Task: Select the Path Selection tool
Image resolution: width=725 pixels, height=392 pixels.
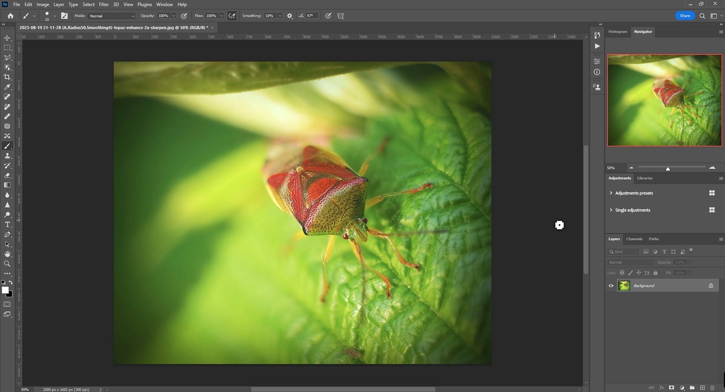Action: click(8, 244)
